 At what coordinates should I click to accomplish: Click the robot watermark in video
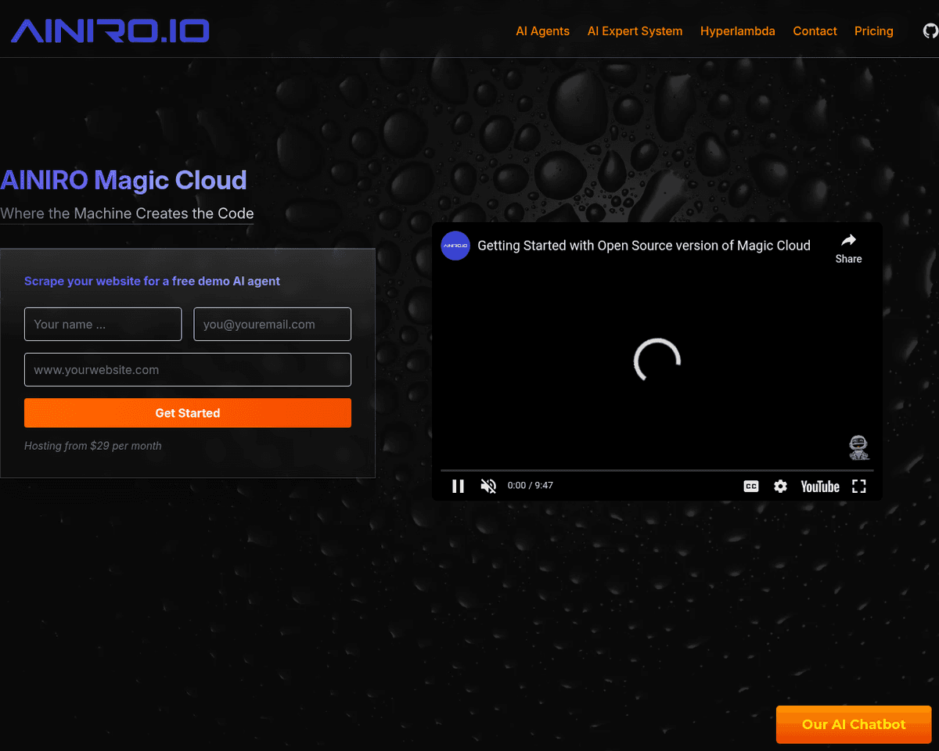click(858, 447)
